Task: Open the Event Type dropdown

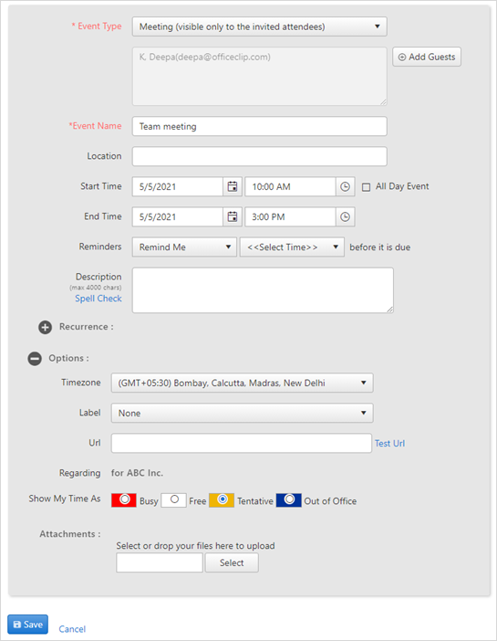Action: pos(259,26)
